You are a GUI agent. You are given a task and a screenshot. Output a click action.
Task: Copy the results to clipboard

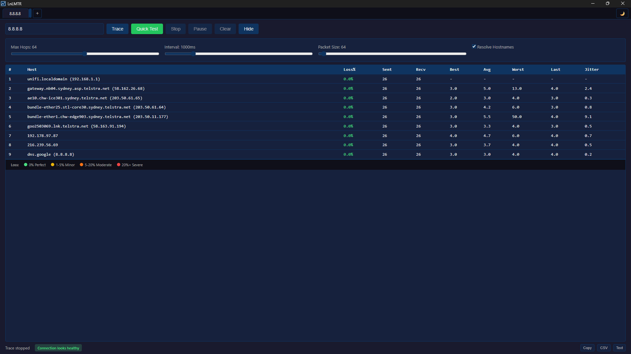click(x=587, y=348)
